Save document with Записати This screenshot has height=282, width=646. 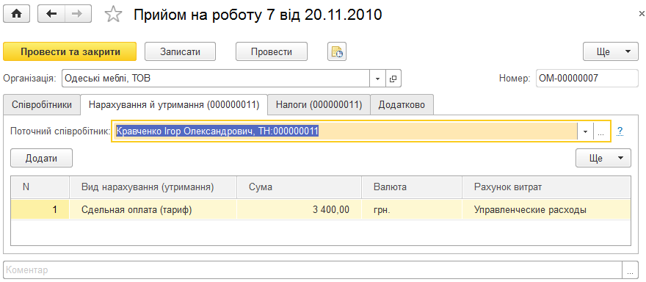(181, 52)
